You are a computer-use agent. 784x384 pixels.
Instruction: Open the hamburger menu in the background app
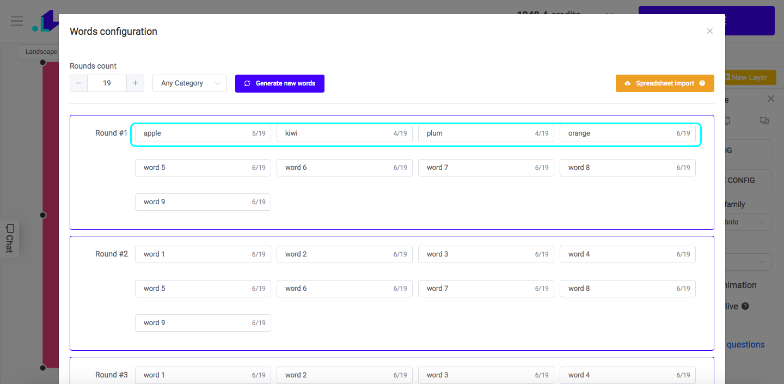click(17, 21)
